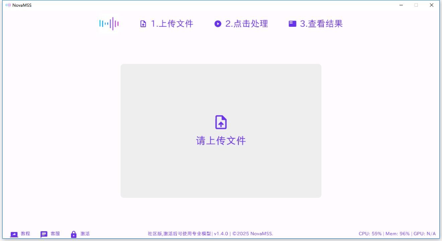This screenshot has width=442, height=241.
Task: Open the 3.查看结果 step label
Action: 321,24
